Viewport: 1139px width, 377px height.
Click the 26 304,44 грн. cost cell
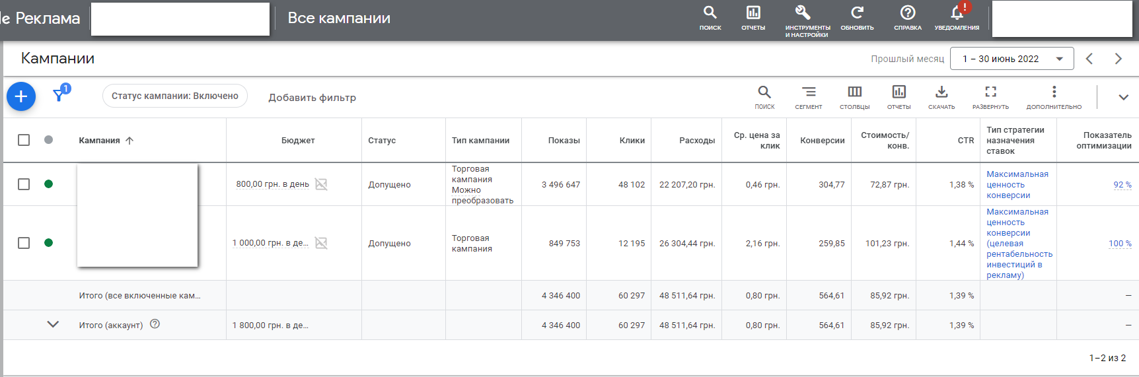(687, 244)
